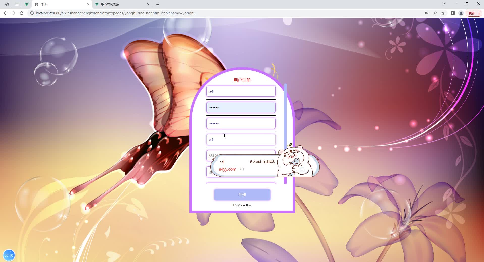Open the saved passwords key icon
The image size is (484, 262).
(427, 13)
